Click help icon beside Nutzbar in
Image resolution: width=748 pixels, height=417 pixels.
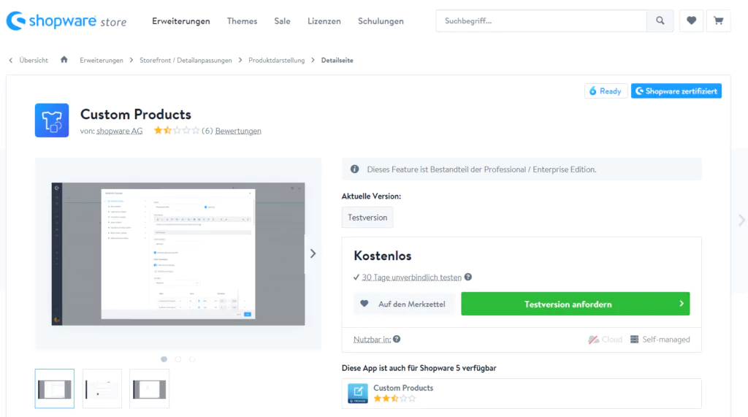click(x=397, y=339)
